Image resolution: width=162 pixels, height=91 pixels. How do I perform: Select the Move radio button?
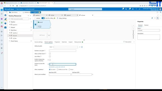69,70
